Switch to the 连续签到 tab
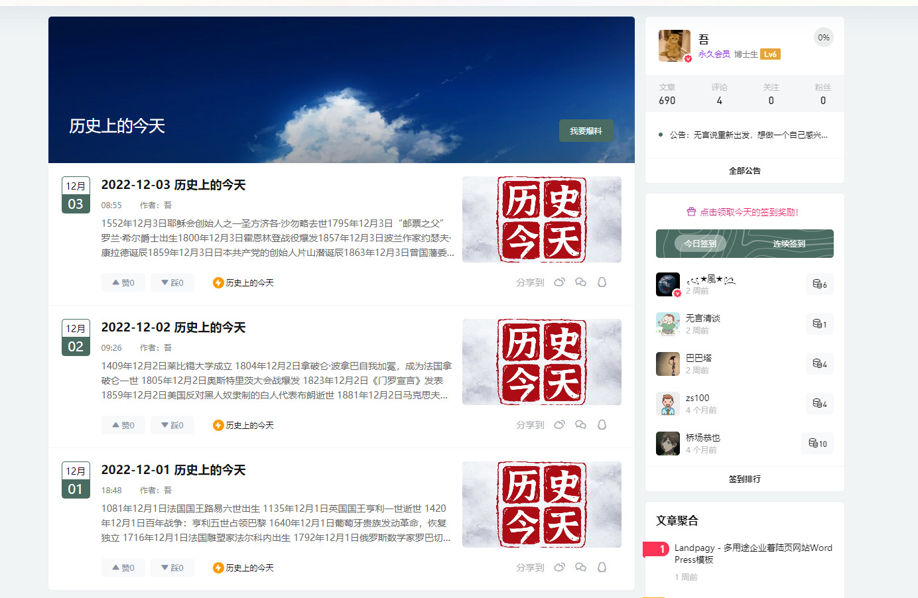 coord(789,243)
